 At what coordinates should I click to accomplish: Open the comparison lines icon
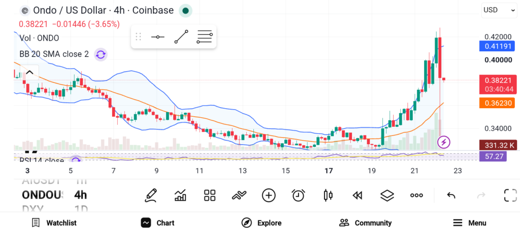pos(239,195)
